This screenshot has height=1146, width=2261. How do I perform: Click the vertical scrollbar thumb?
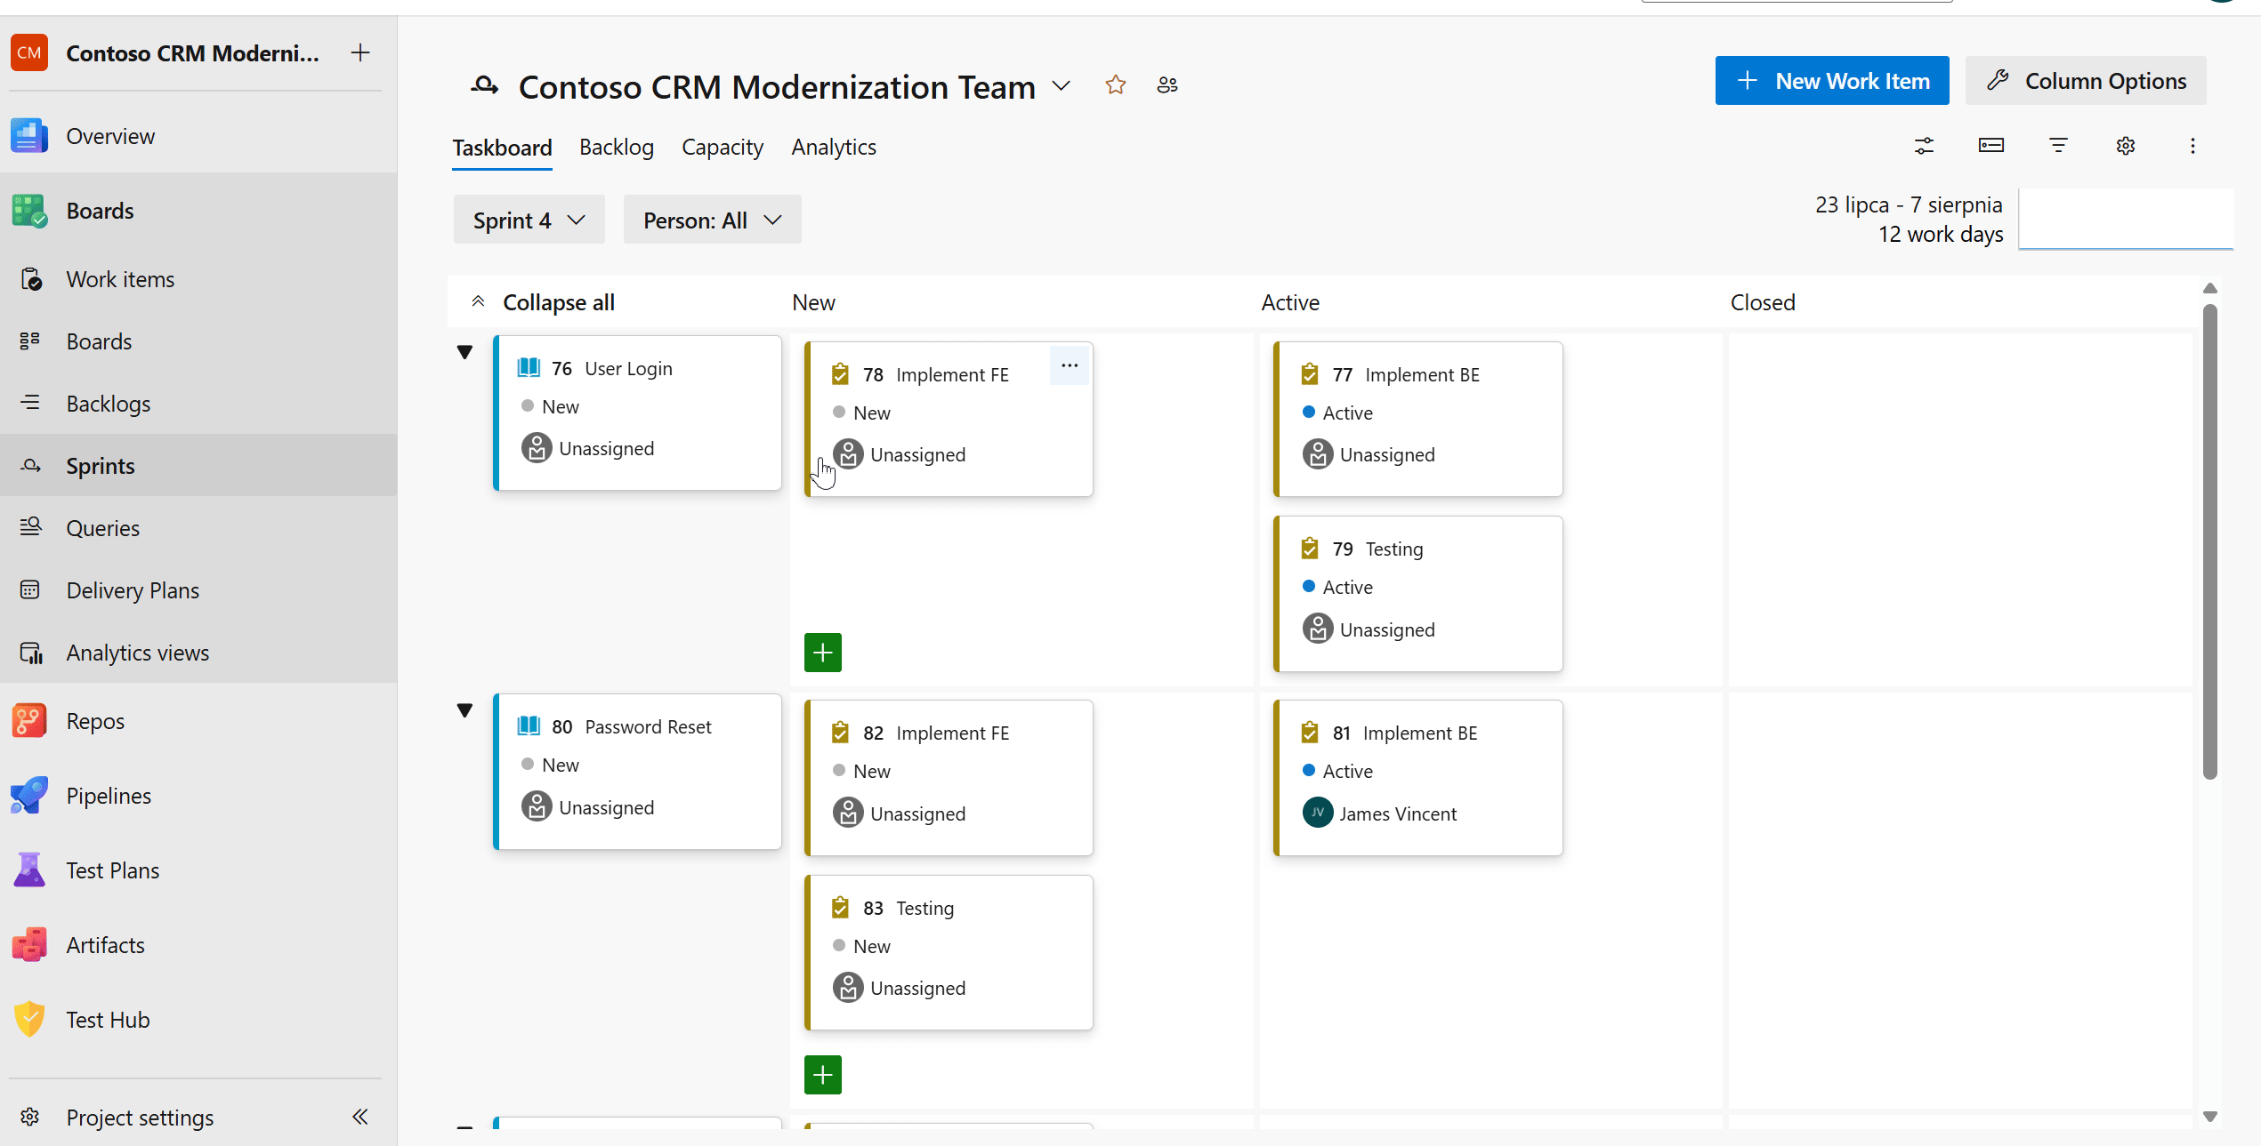[2210, 541]
